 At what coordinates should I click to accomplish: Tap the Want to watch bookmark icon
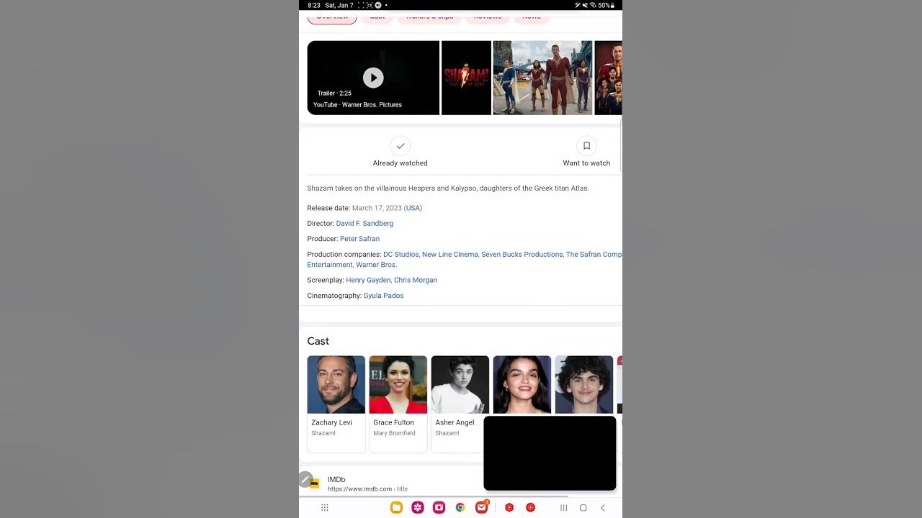pos(586,146)
